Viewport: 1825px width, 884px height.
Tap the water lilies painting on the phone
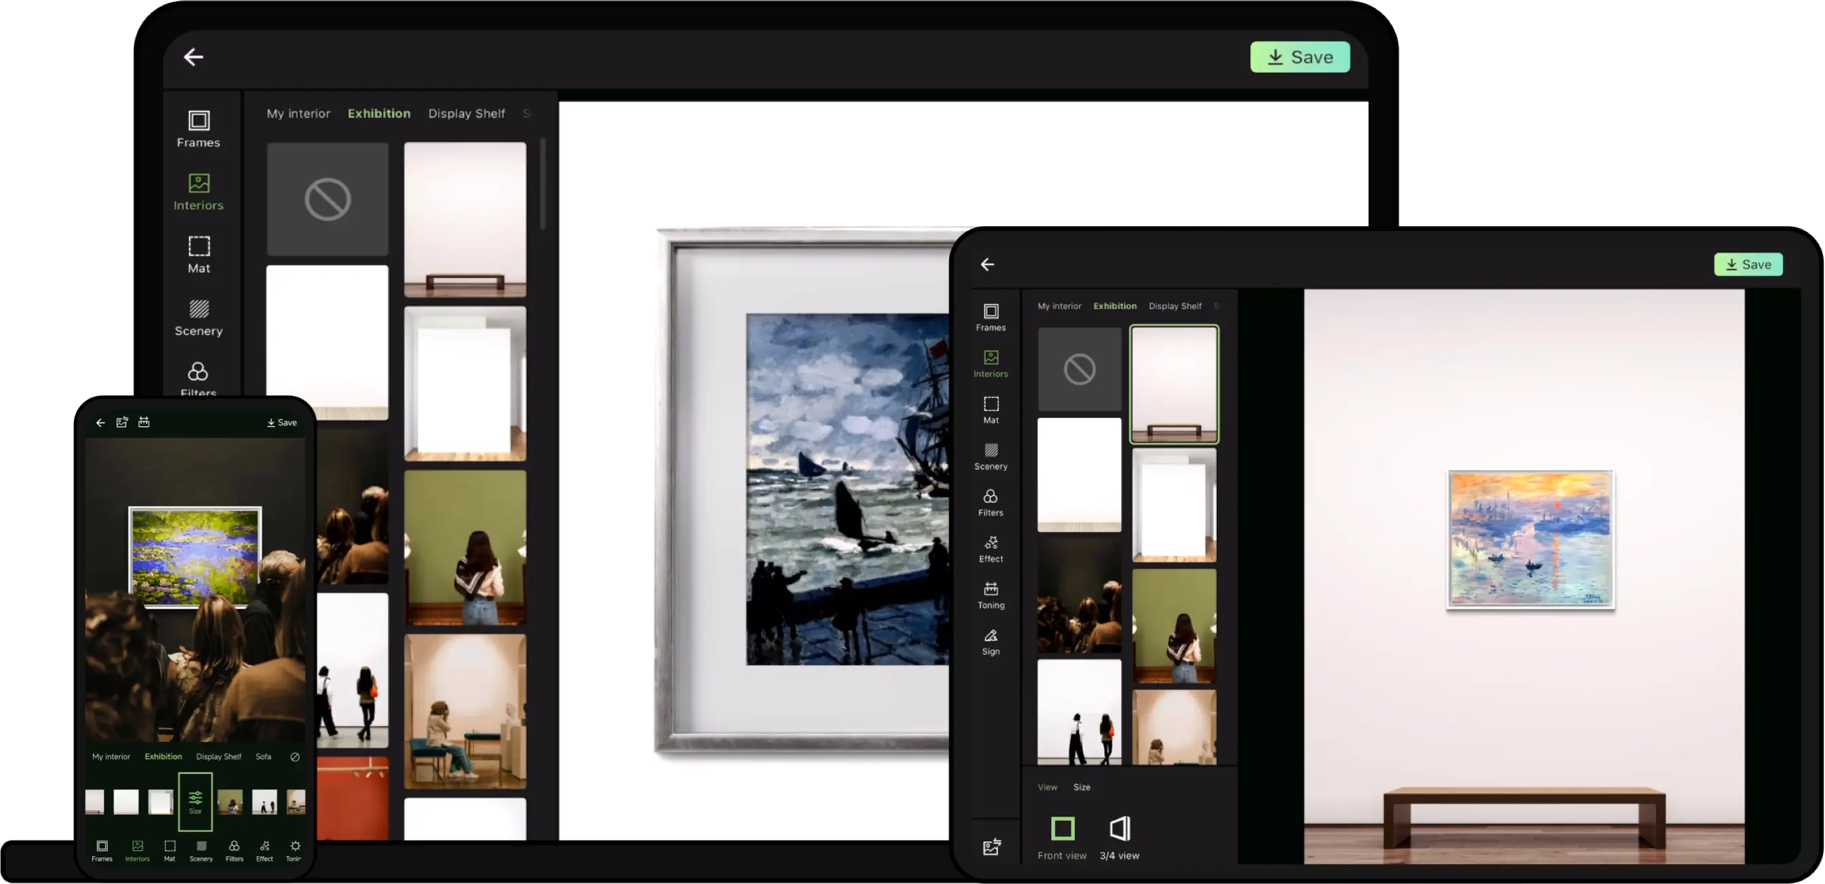tap(195, 557)
